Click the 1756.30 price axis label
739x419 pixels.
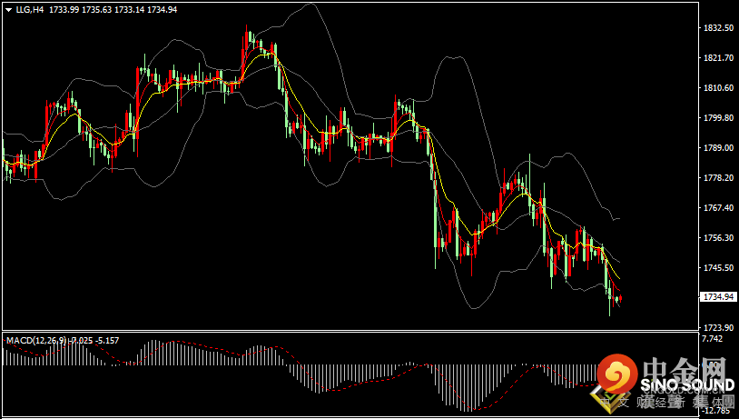coord(719,237)
